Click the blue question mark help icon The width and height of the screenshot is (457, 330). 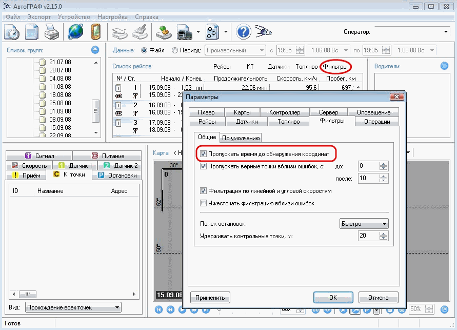(x=243, y=32)
